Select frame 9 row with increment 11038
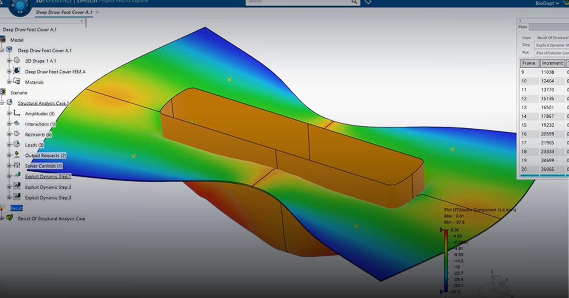 click(544, 72)
